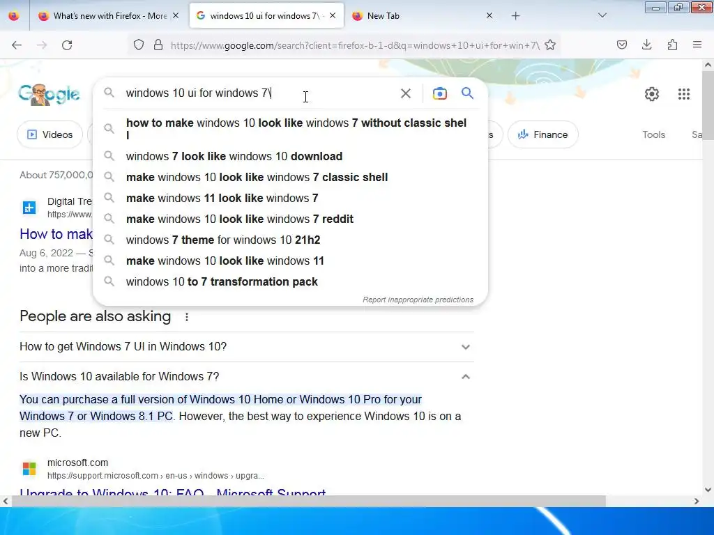Screen dimensions: 714x535
Task: Pick suggestion 'windows 7 look like windows 10 download'
Action: [290, 156]
